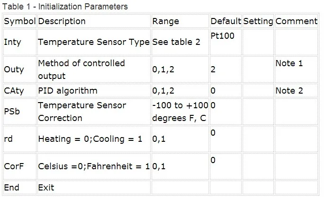Click the "Inty" symbol cell
Viewport: 326px width, 199px height.
12,42
